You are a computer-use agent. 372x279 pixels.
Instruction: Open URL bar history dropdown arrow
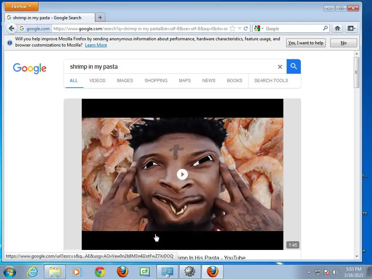coord(240,29)
